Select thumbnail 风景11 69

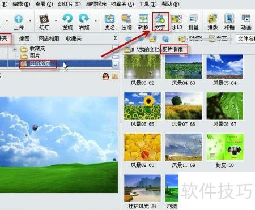[x=184, y=147]
